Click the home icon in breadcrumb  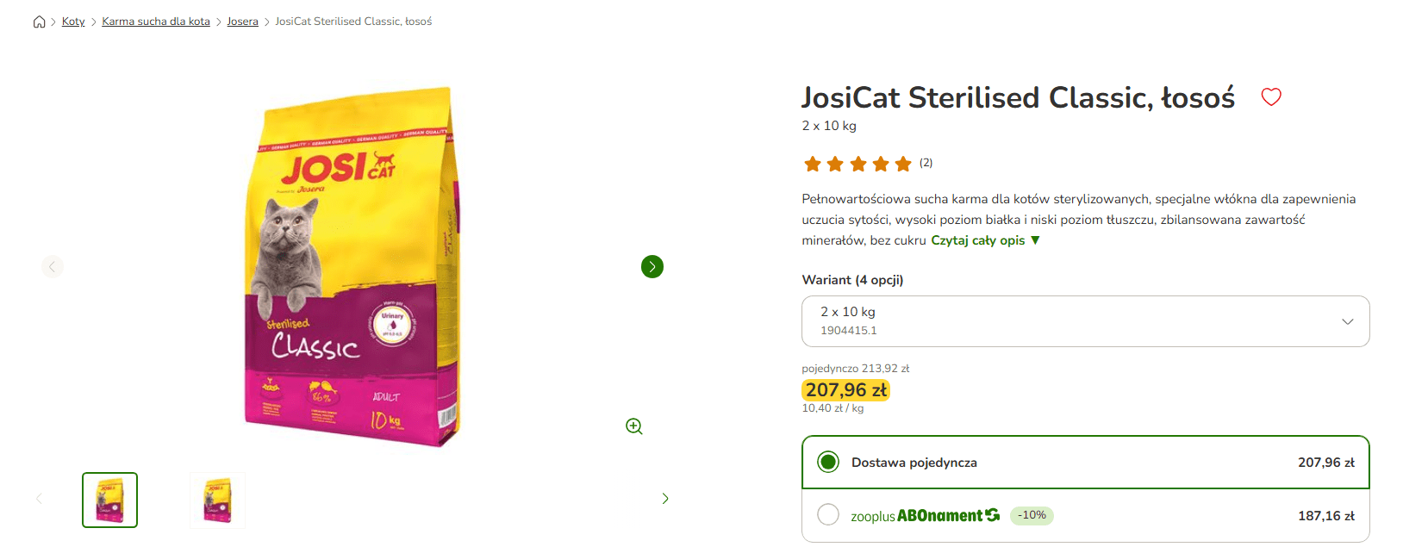[x=39, y=22]
